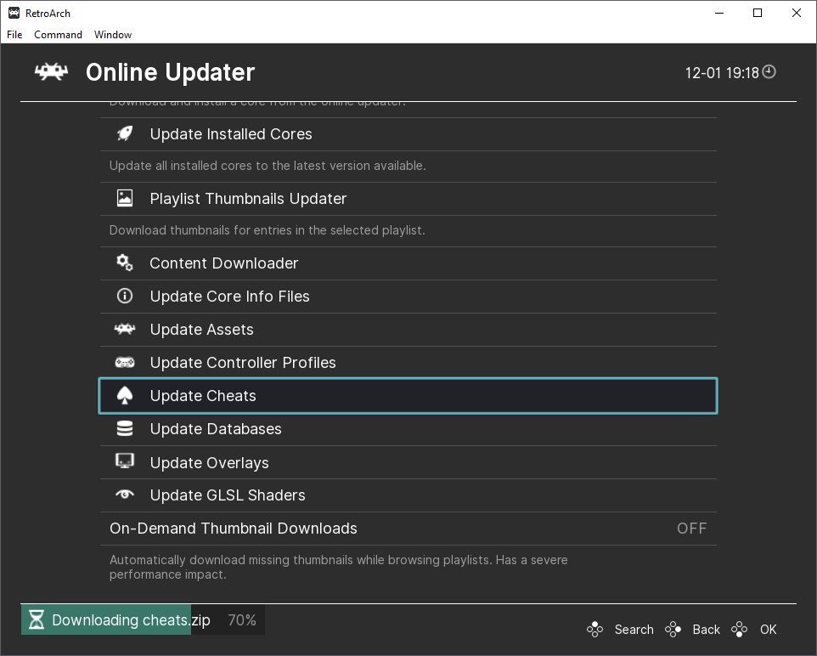The height and width of the screenshot is (656, 817).
Task: Select Update Controller Profiles entry
Action: pos(408,363)
